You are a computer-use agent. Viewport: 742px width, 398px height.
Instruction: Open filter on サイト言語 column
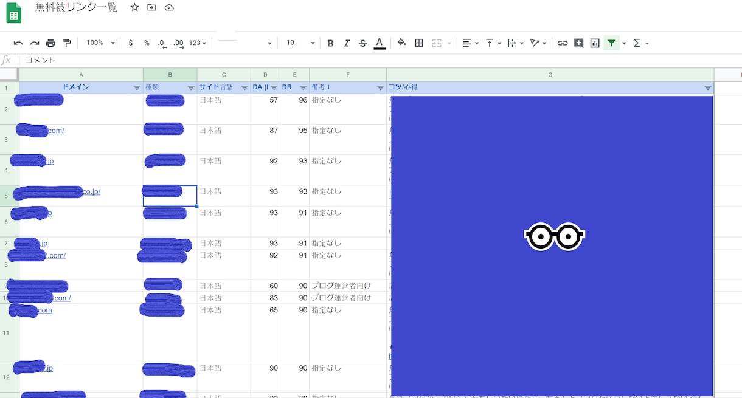[x=244, y=88]
